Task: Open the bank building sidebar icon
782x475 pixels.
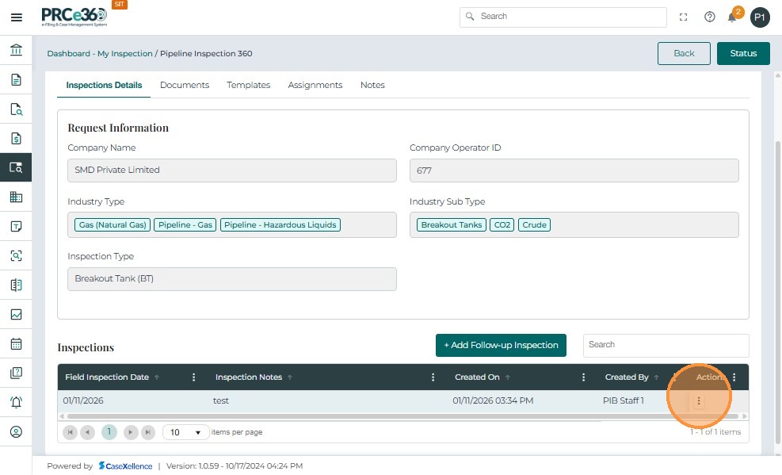Action: pos(16,51)
